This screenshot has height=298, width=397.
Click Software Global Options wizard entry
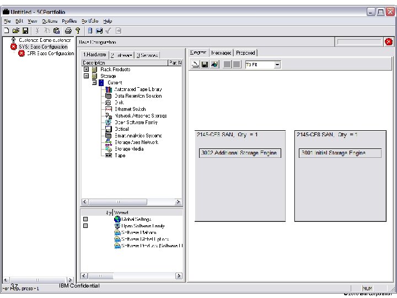(145, 239)
